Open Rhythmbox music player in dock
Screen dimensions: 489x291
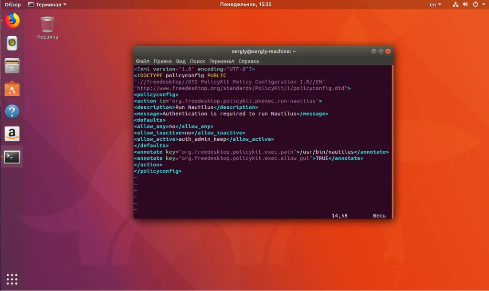(x=12, y=43)
